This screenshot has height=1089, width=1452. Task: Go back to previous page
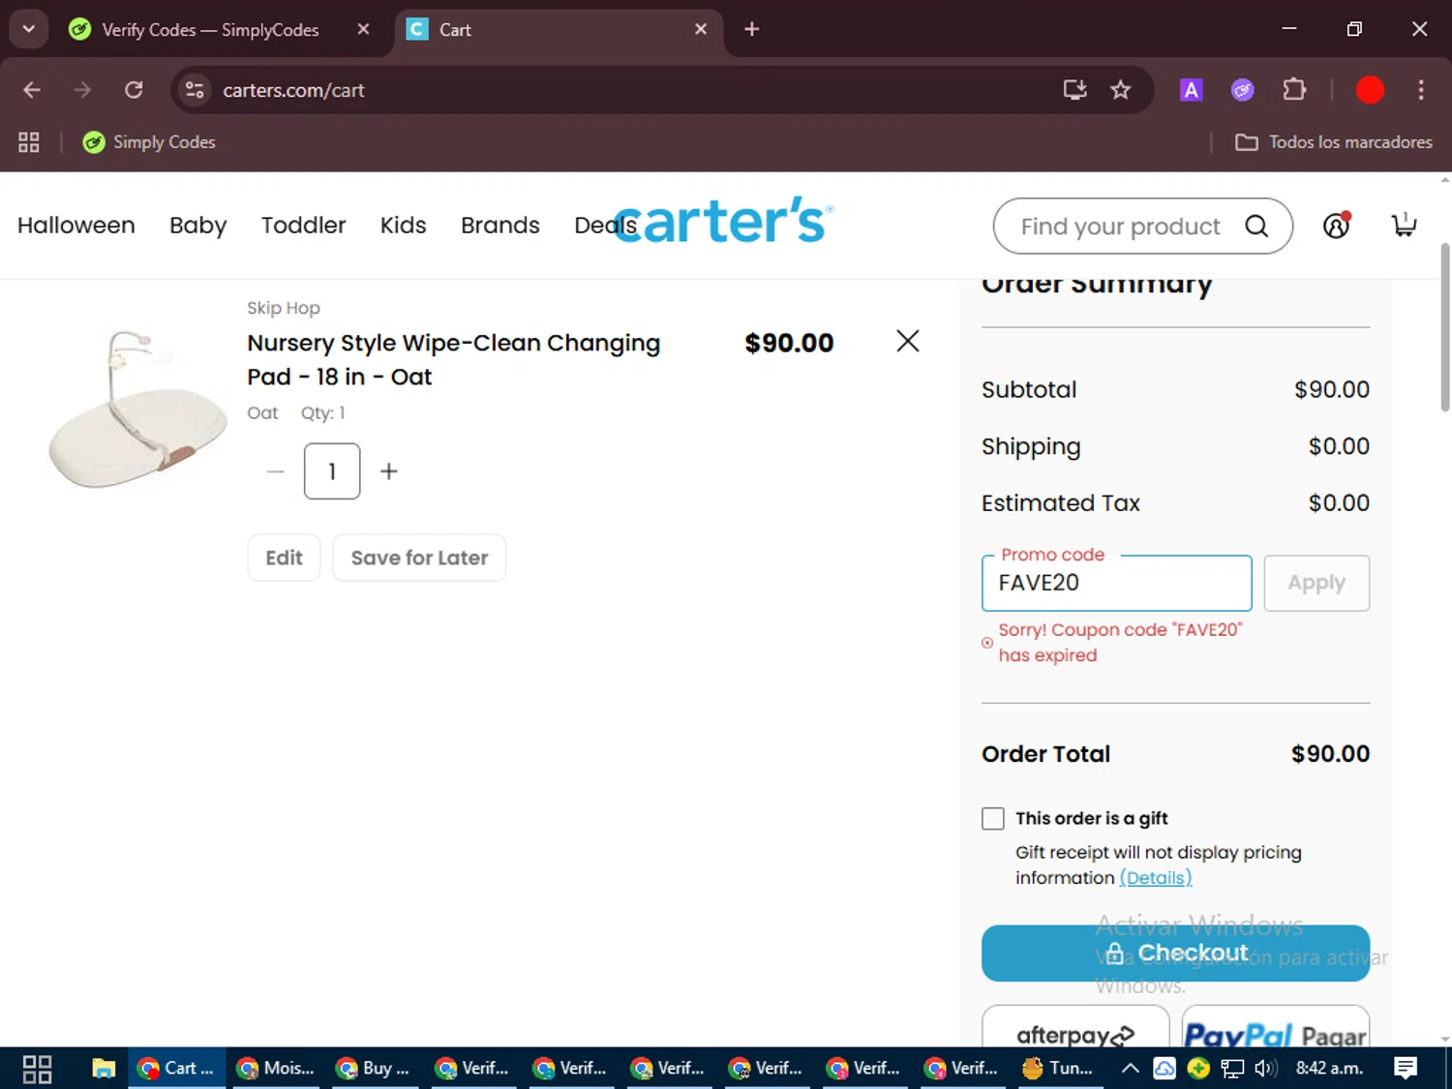click(x=32, y=90)
